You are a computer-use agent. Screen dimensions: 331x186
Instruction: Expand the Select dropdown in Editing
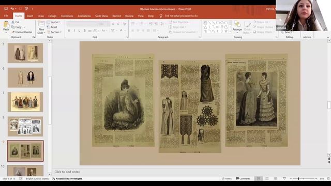tap(288, 32)
